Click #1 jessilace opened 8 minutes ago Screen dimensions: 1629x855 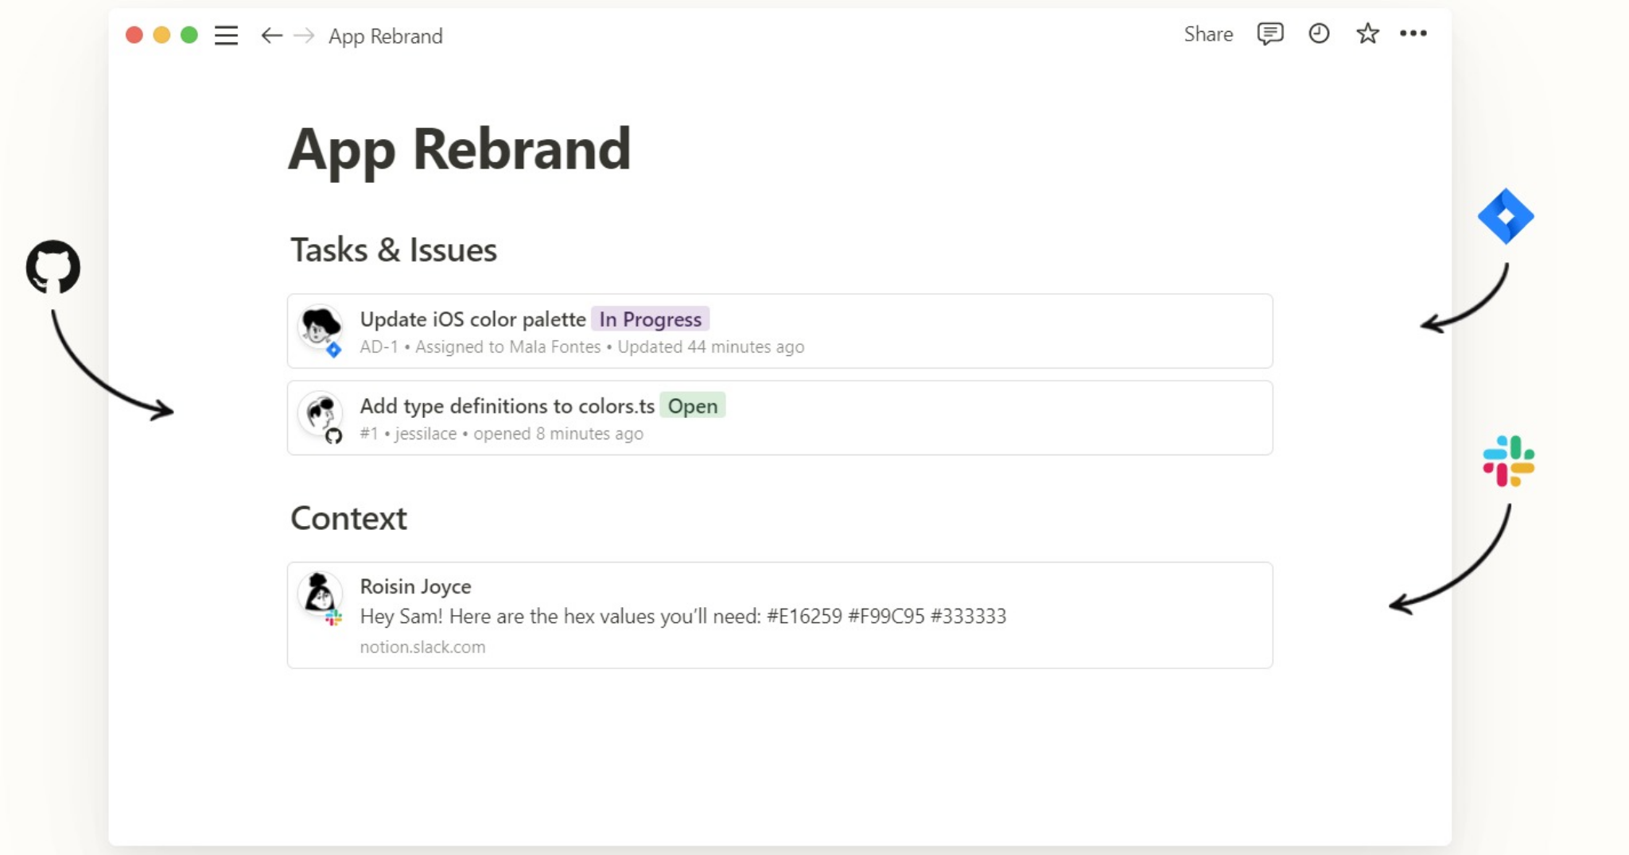502,434
